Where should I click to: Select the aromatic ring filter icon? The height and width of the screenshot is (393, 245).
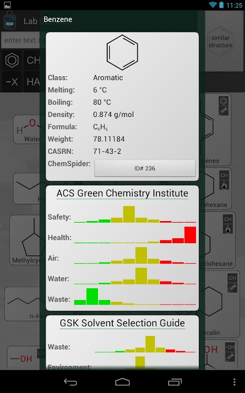click(x=12, y=60)
